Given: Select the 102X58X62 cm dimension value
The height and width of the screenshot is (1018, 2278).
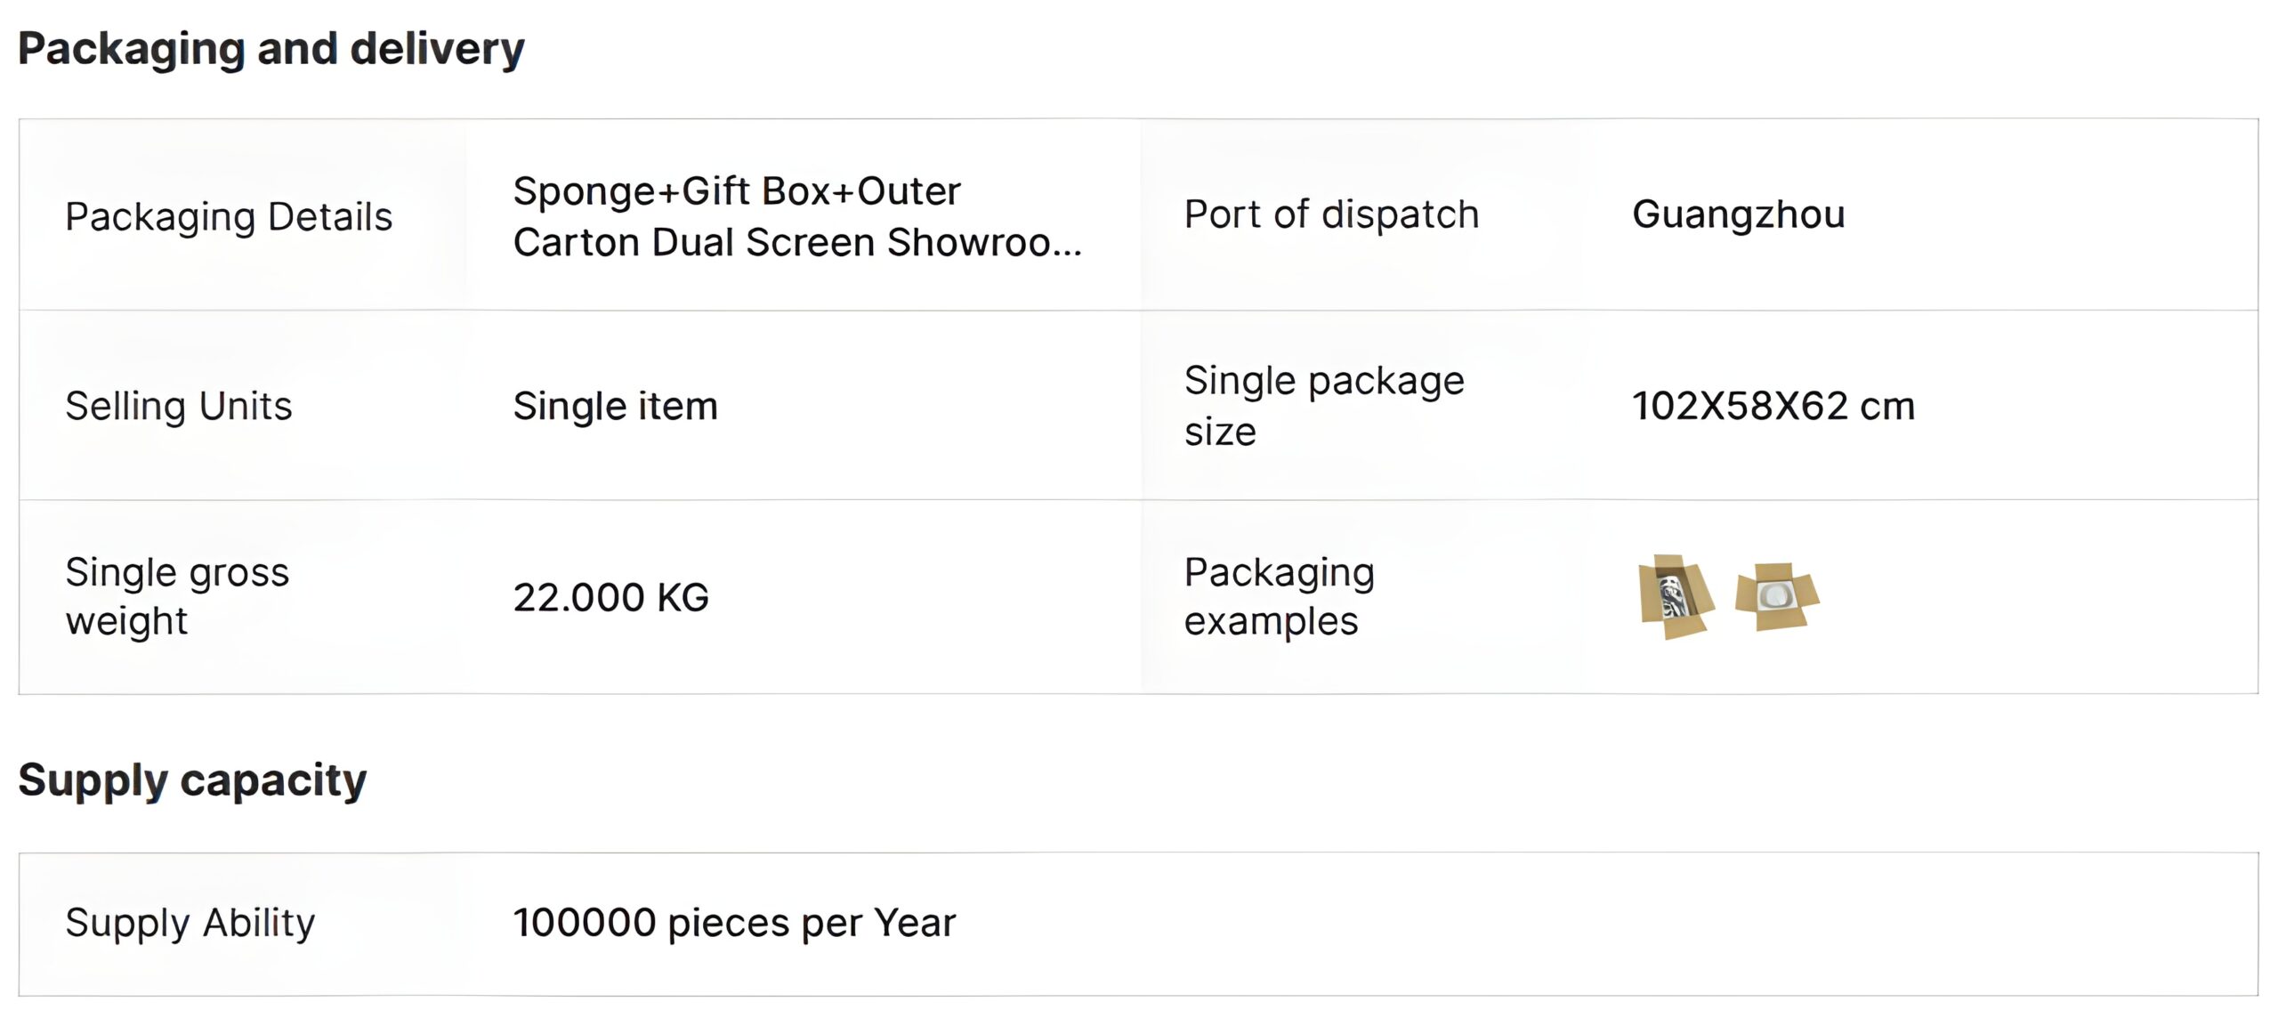Looking at the screenshot, I should coord(1773,406).
